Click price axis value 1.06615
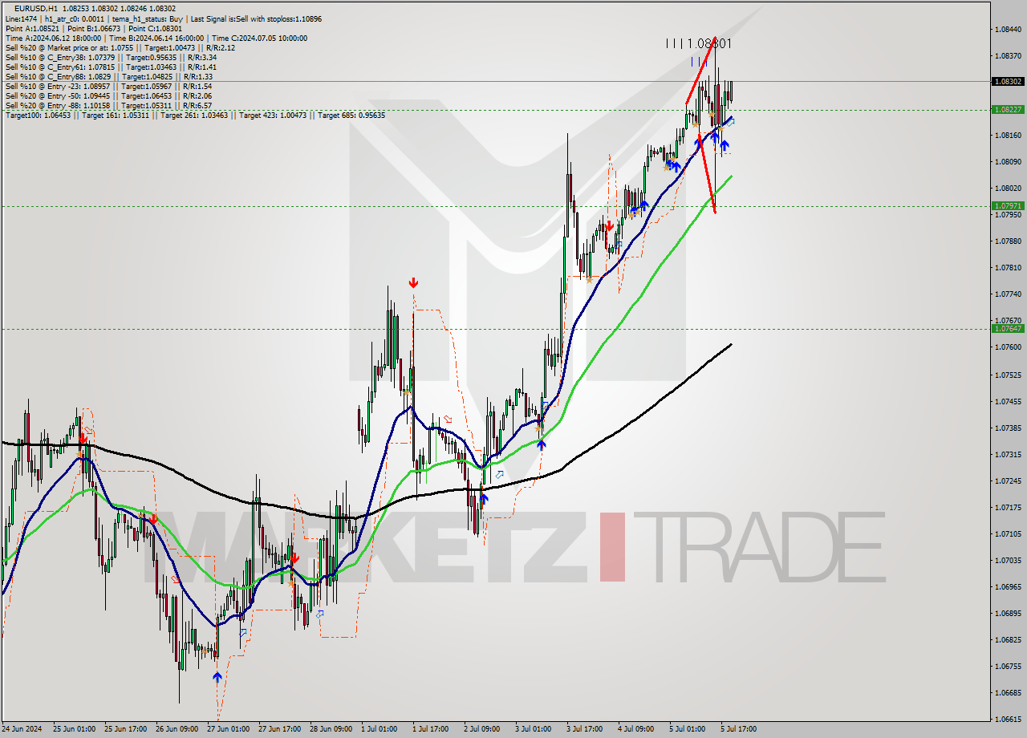Screen dimensions: 1027x738 click(x=1008, y=719)
